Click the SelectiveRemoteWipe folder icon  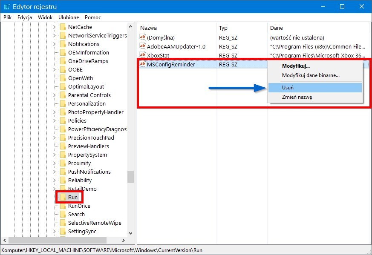tap(63, 223)
